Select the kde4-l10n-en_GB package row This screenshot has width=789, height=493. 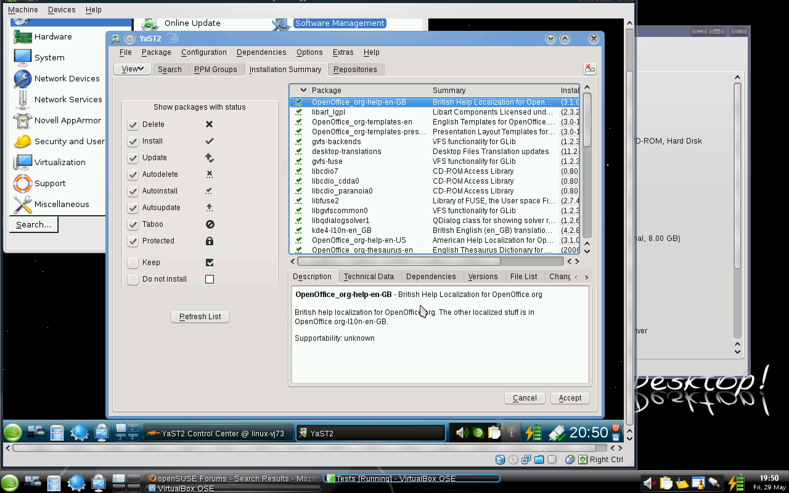pos(435,230)
